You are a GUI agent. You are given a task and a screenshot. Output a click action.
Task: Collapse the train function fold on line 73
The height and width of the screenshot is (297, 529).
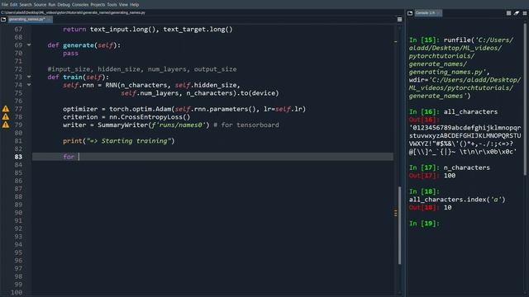(x=29, y=77)
